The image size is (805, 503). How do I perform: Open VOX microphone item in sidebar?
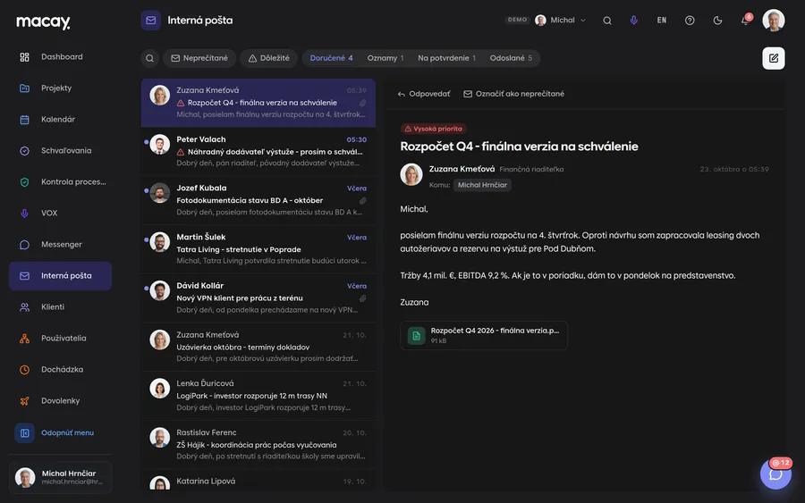(x=60, y=214)
